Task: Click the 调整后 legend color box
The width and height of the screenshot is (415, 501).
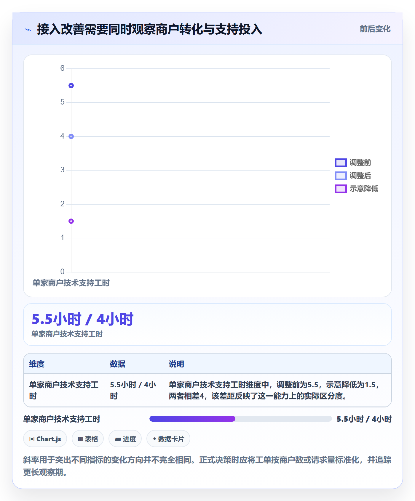Action: (x=341, y=176)
